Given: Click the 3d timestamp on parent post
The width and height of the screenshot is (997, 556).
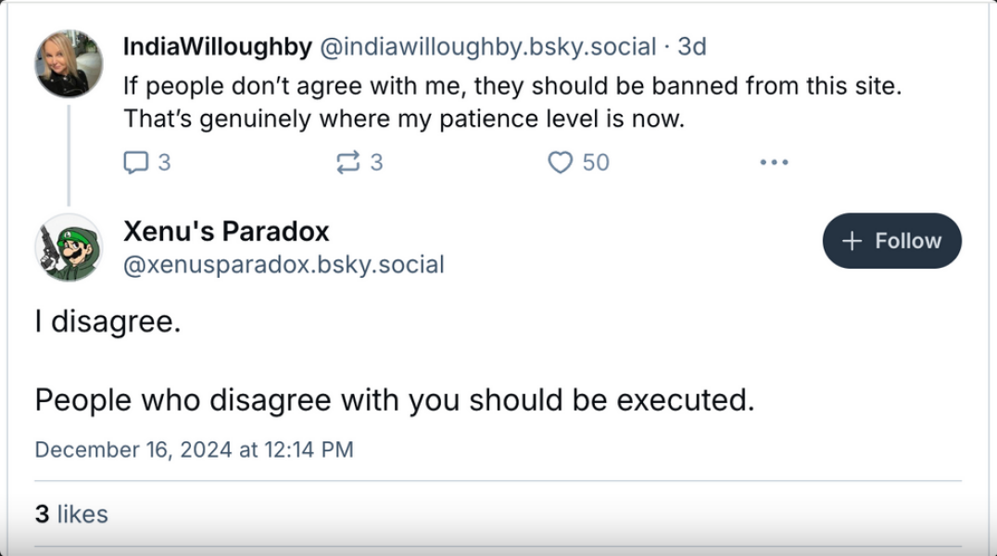Looking at the screenshot, I should pos(691,45).
